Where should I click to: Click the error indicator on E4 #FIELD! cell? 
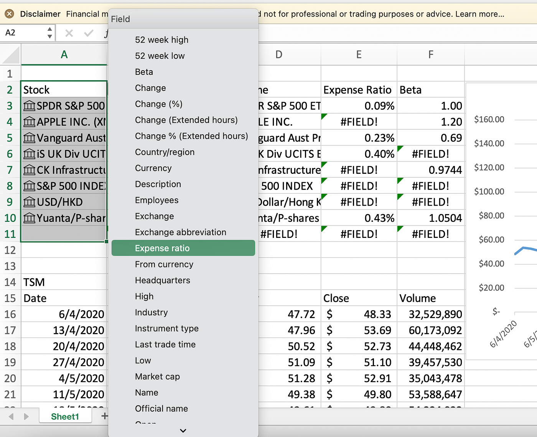pos(324,116)
